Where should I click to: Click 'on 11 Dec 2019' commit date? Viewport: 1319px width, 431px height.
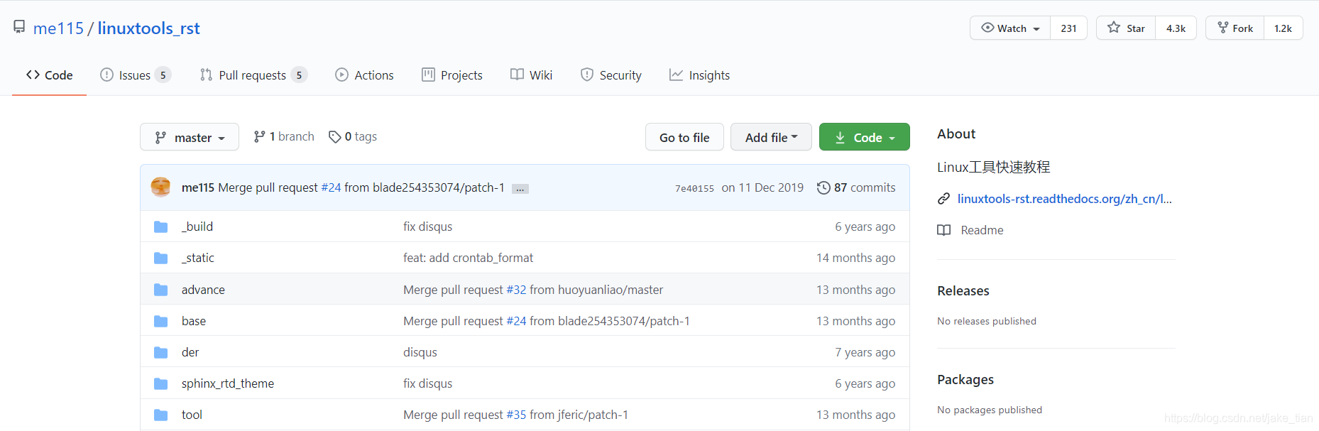point(762,187)
